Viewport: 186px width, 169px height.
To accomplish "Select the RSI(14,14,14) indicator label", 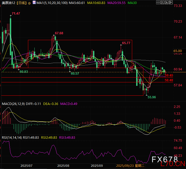I will click(12, 137).
